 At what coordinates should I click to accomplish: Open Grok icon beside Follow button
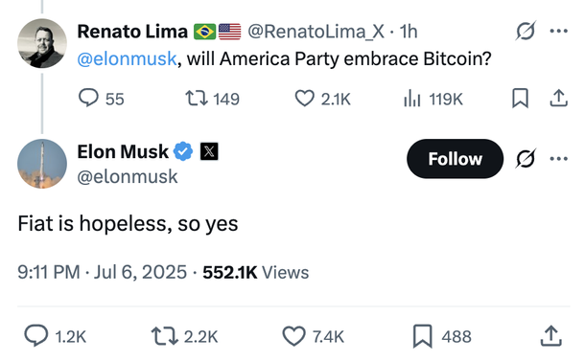click(526, 159)
